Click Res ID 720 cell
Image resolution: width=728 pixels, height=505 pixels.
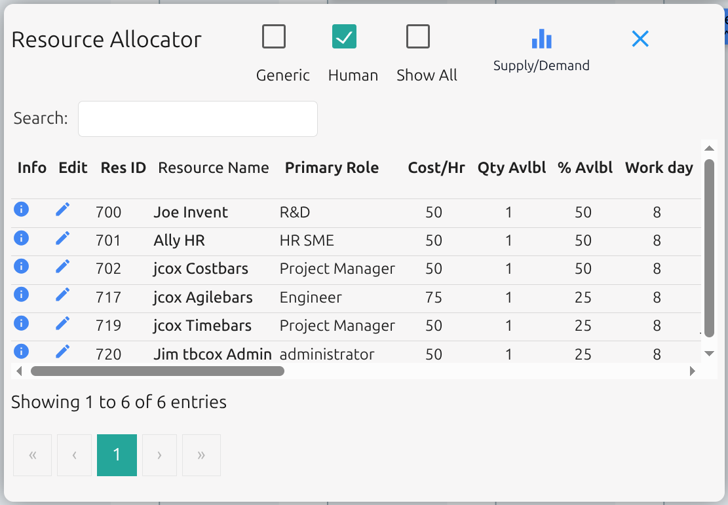(x=108, y=354)
